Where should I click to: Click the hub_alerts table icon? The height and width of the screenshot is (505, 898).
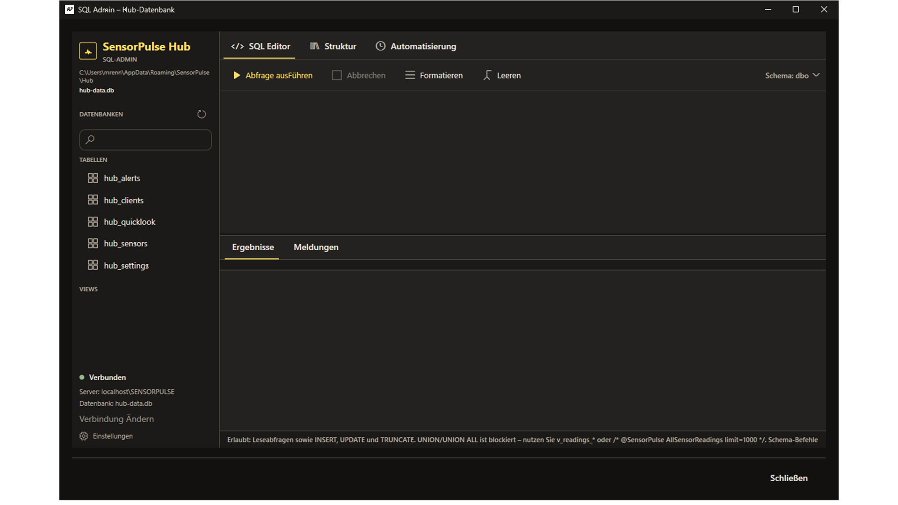click(93, 178)
